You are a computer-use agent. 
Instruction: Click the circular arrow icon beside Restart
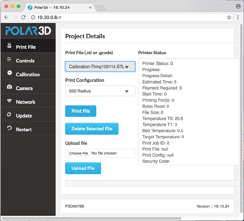coord(9,128)
